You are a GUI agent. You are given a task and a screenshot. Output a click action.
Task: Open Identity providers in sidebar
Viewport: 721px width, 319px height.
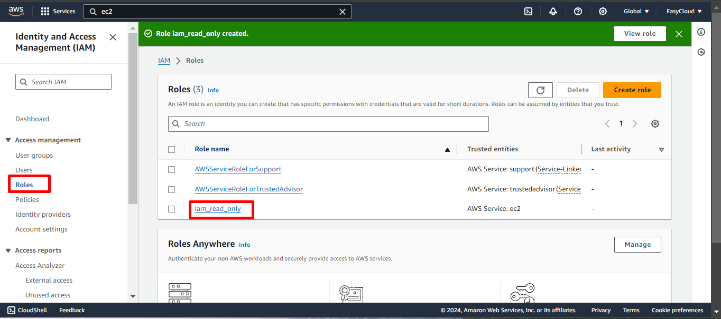(x=43, y=215)
